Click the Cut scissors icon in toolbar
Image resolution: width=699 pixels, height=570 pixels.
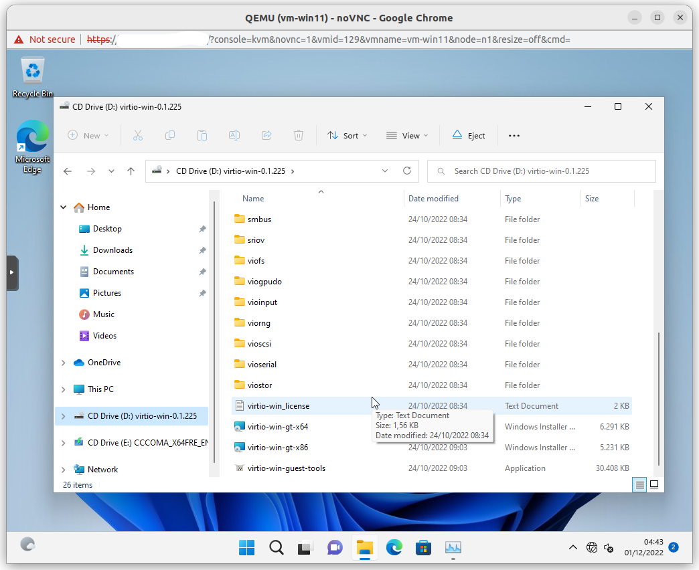point(138,135)
